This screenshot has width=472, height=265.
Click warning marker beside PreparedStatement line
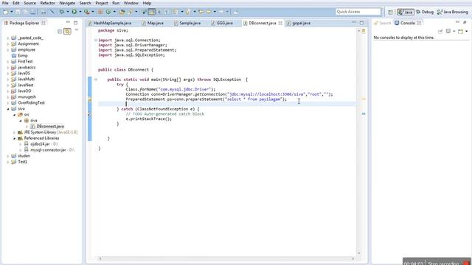(x=89, y=99)
